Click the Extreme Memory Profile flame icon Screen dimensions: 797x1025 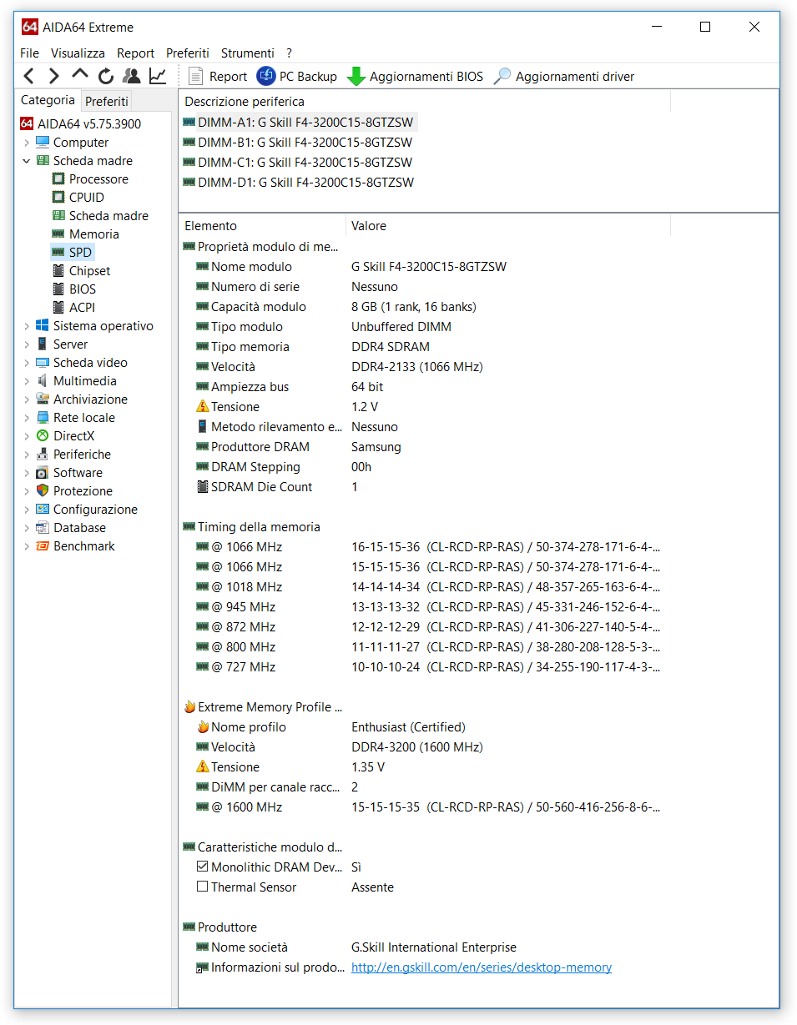[x=189, y=707]
